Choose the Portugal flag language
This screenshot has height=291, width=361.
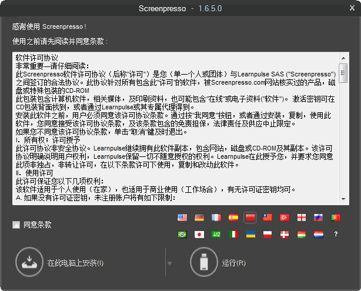tap(336, 218)
